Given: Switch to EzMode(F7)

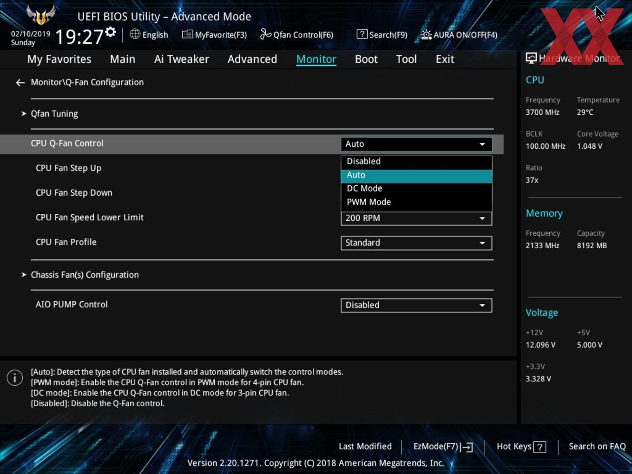Looking at the screenshot, I should click(x=443, y=447).
